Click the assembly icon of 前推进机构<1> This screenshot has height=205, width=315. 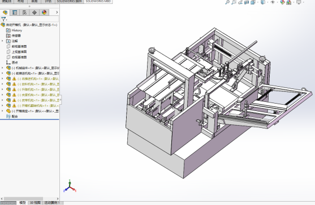8,73
